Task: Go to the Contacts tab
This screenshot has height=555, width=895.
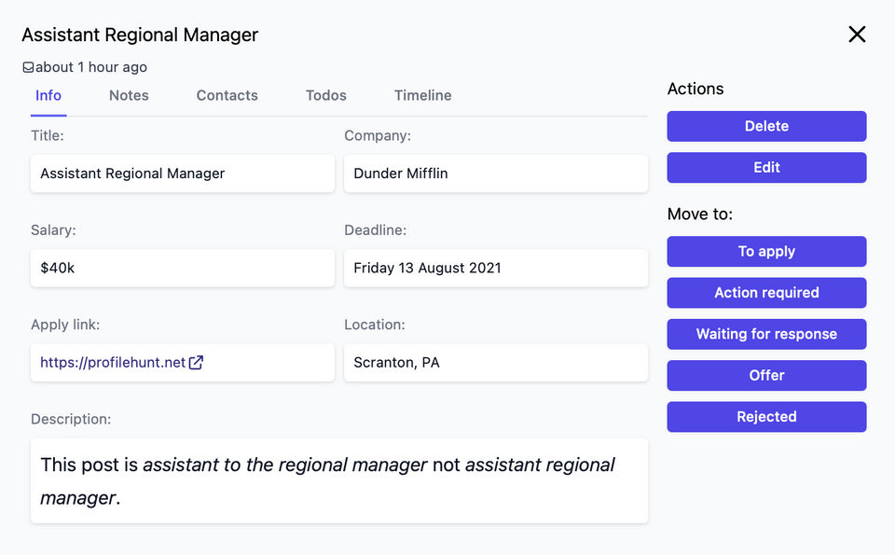Action: (227, 95)
